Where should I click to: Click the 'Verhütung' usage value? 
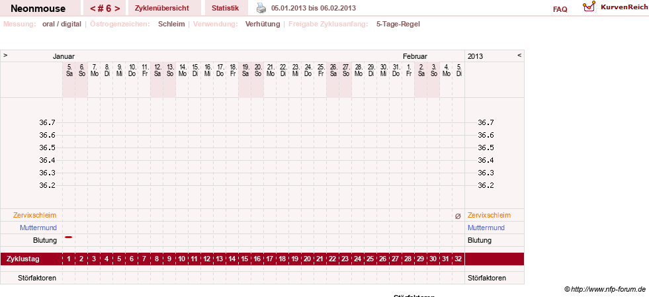point(263,24)
